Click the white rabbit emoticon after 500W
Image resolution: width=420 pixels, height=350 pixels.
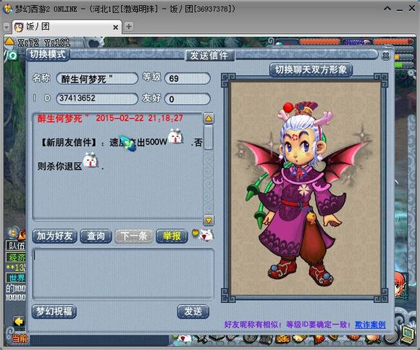tap(175, 136)
